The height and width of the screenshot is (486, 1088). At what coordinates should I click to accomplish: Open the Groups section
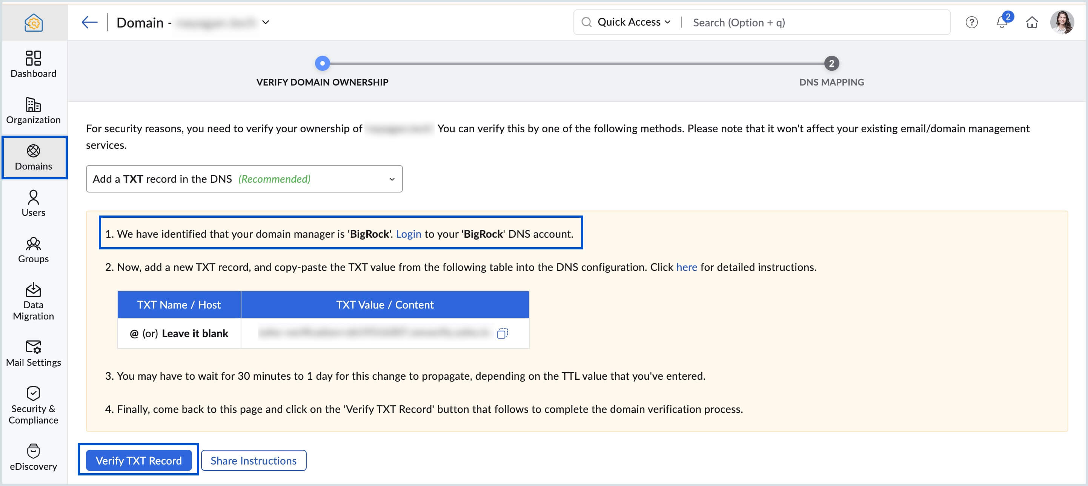pos(33,250)
